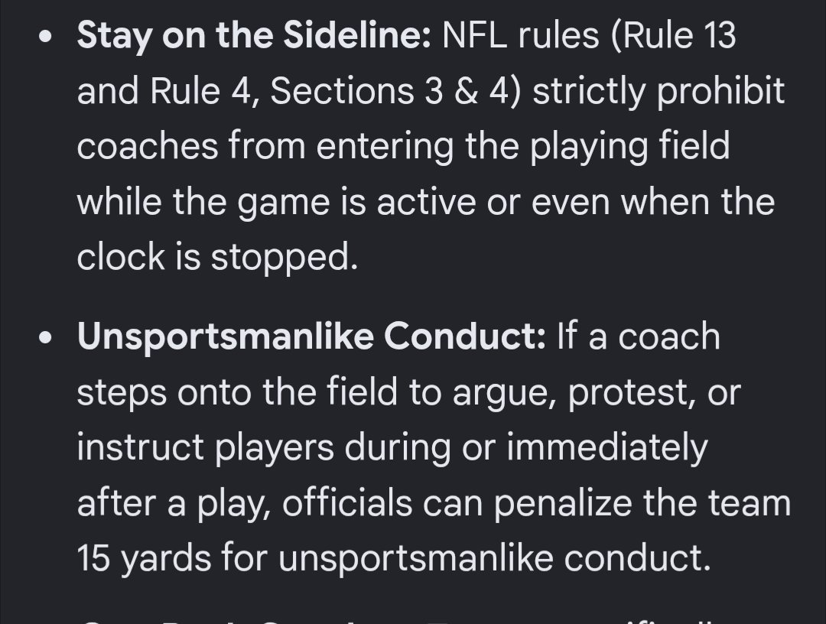Select the bullet dot beside 'Unsportsmanlike Conduct'
Screen dimensions: 826x624
pos(46,337)
